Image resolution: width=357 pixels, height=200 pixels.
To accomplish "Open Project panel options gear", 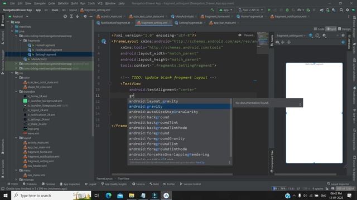I will pyautogui.click(x=85, y=16).
